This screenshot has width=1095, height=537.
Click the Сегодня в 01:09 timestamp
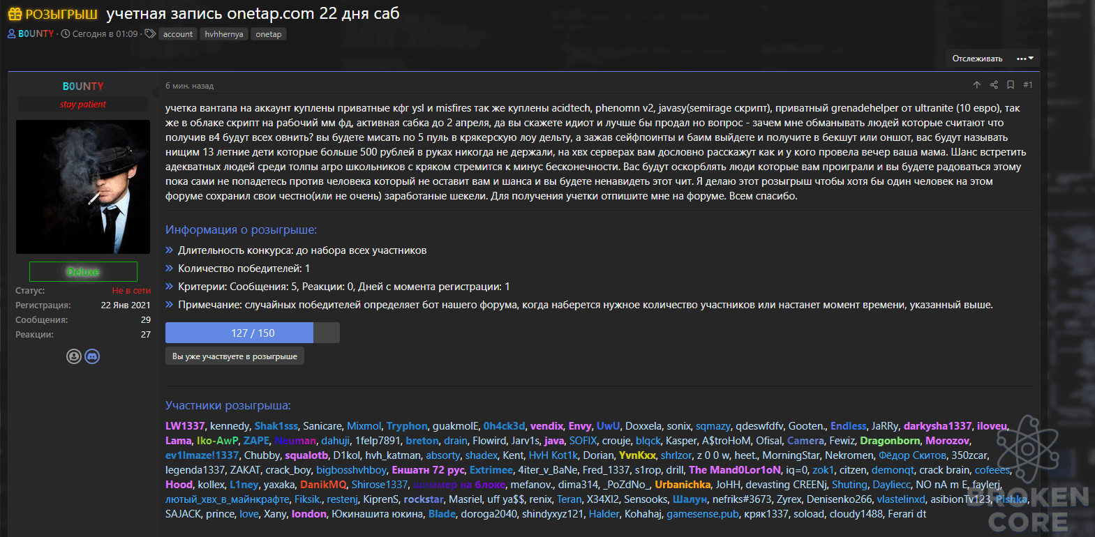click(105, 33)
